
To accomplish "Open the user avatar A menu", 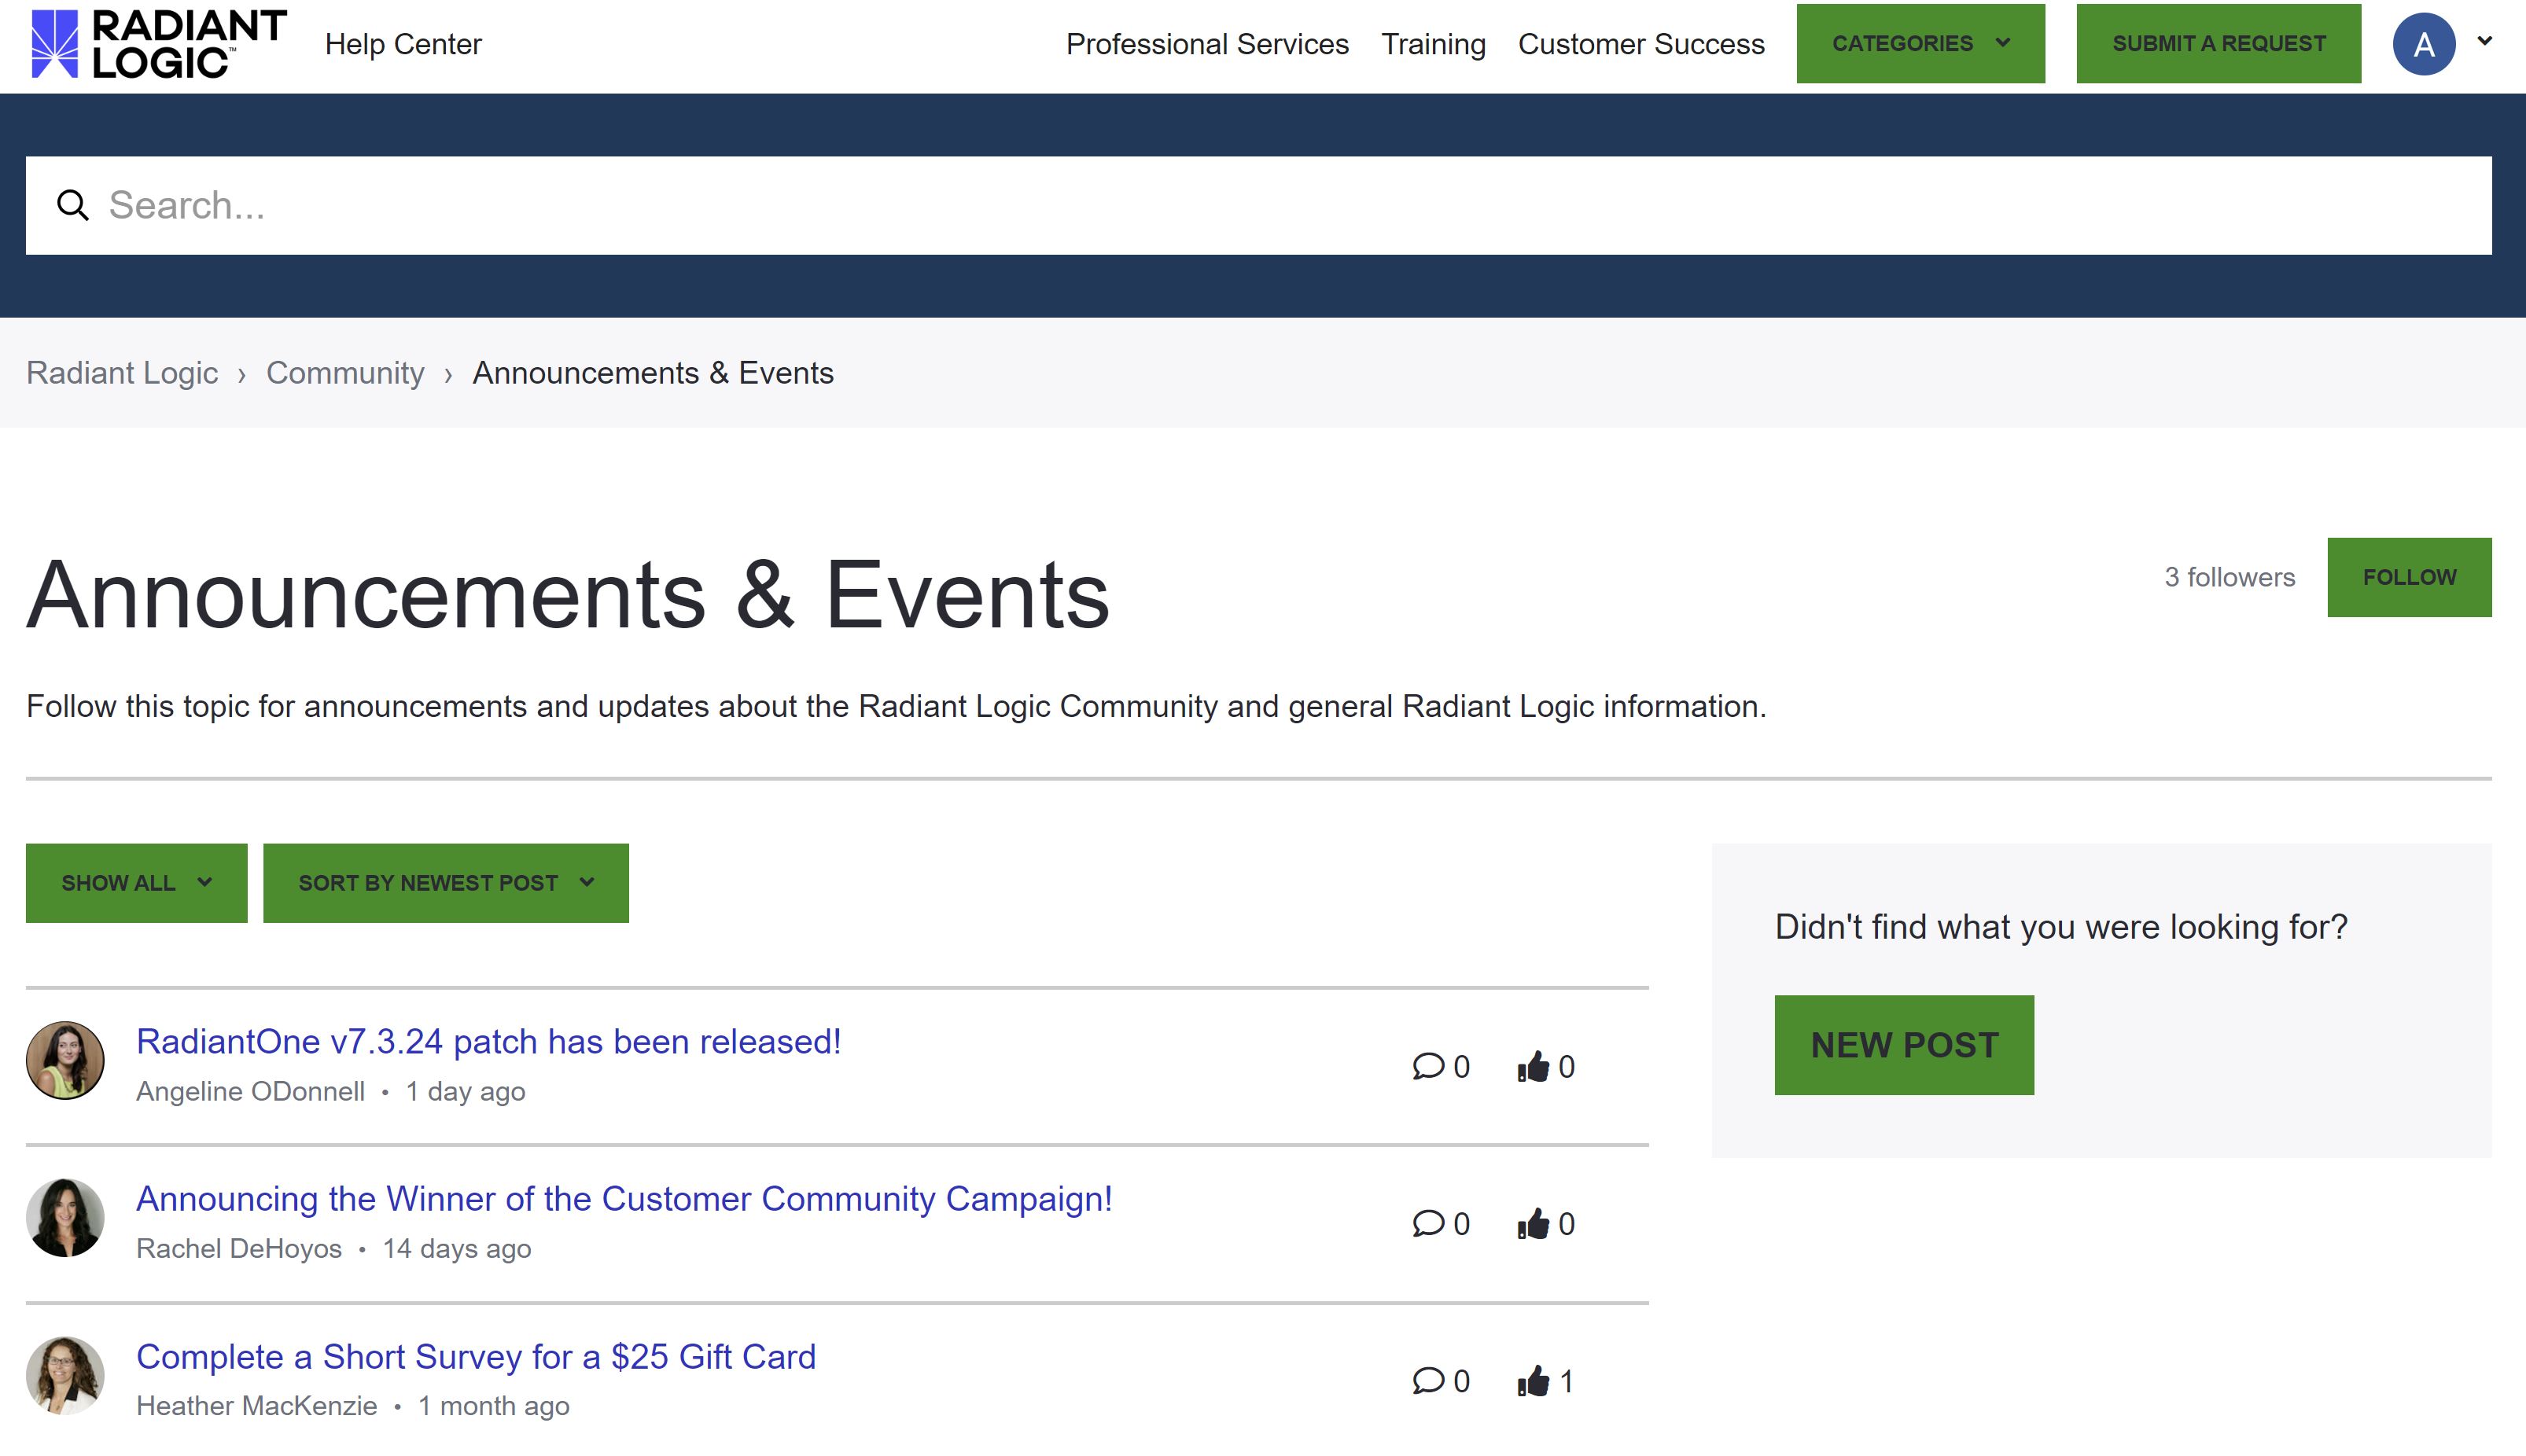I will (x=2423, y=44).
